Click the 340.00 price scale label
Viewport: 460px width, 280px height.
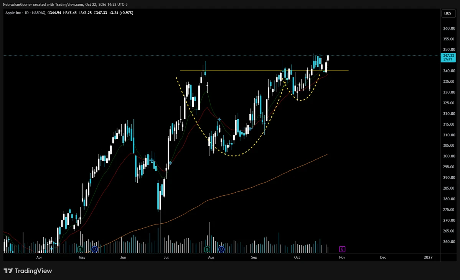coord(449,71)
